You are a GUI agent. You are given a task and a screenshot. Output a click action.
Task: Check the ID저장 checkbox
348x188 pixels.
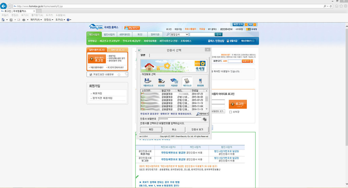pyautogui.click(x=230, y=112)
